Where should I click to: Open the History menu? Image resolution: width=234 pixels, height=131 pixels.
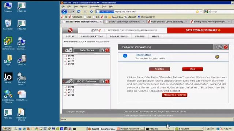tap(83, 7)
